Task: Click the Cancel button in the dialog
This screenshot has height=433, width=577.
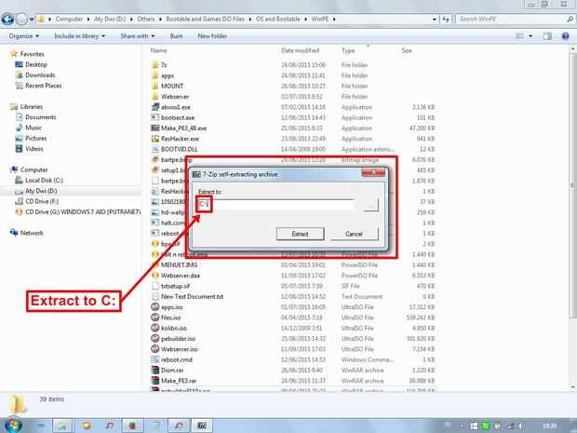Action: pos(354,234)
